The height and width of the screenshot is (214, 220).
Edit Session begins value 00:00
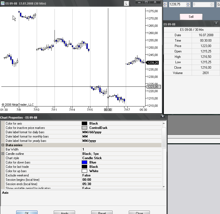[x=121, y=180]
